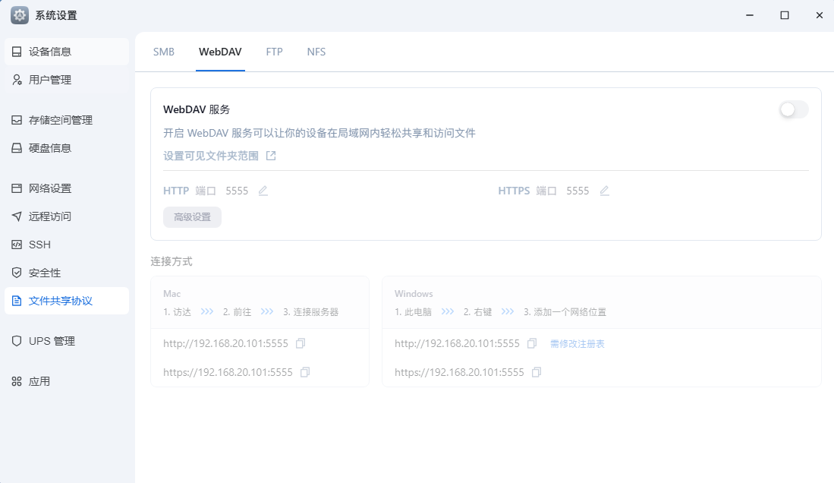Image resolution: width=834 pixels, height=483 pixels.
Task: Click the security shield icon
Action: coord(17,273)
